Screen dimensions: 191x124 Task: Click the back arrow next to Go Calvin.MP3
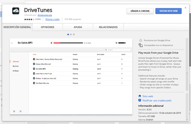click(x=12, y=43)
